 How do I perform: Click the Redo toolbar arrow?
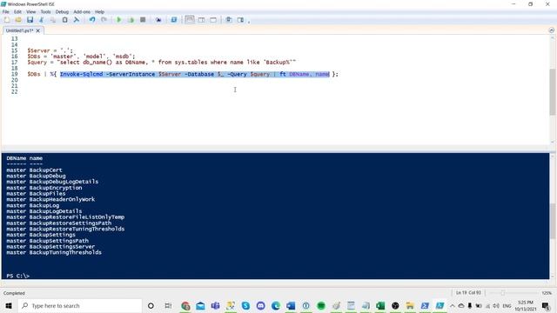[104, 20]
